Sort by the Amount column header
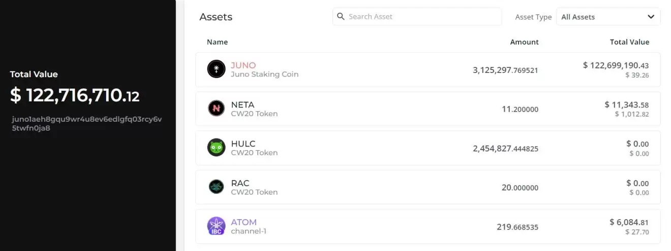This screenshot has height=251, width=671. (x=524, y=42)
